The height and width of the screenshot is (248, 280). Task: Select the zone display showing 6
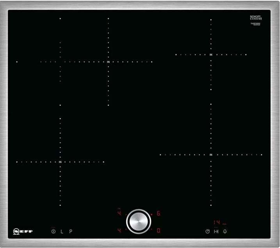point(159,214)
